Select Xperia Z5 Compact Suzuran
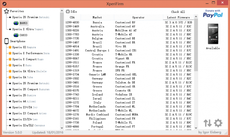This screenshot has width=230, height=137. (31, 89)
